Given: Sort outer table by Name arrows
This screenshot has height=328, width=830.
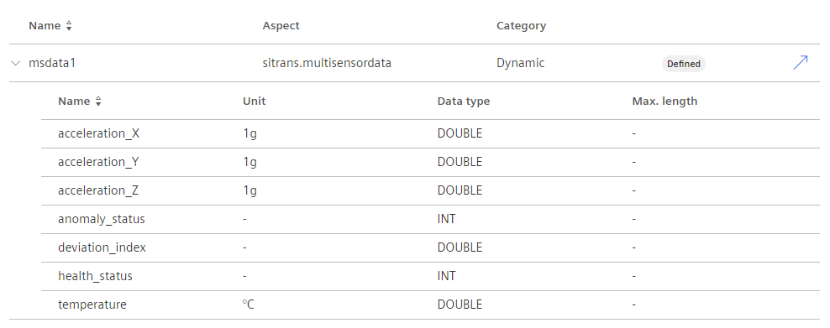Looking at the screenshot, I should [69, 26].
